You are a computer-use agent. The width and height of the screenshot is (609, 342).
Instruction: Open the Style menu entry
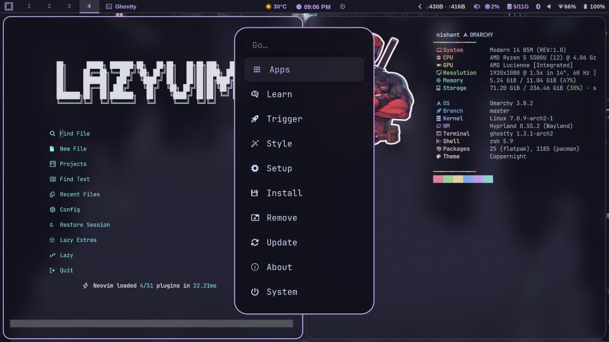[304, 144]
